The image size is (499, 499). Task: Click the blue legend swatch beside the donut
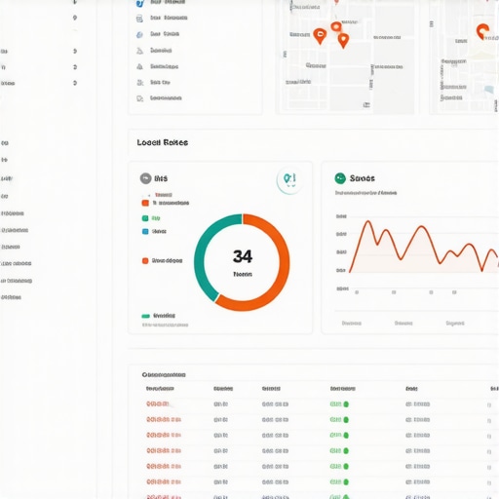(145, 231)
